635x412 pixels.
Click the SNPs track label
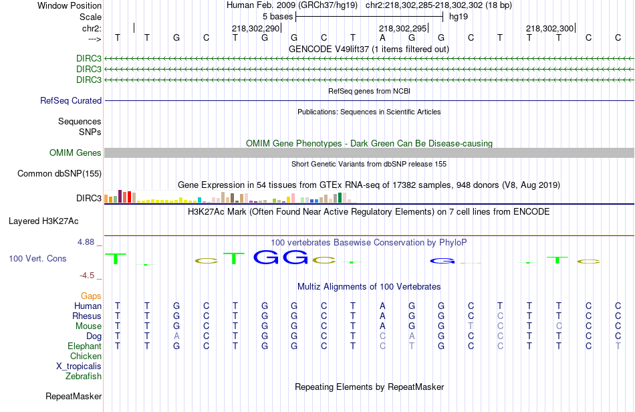click(90, 132)
